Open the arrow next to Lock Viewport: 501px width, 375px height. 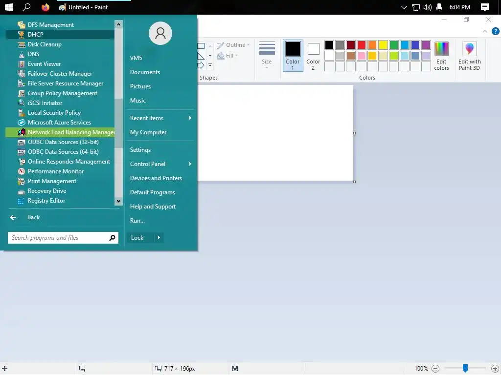pos(159,238)
